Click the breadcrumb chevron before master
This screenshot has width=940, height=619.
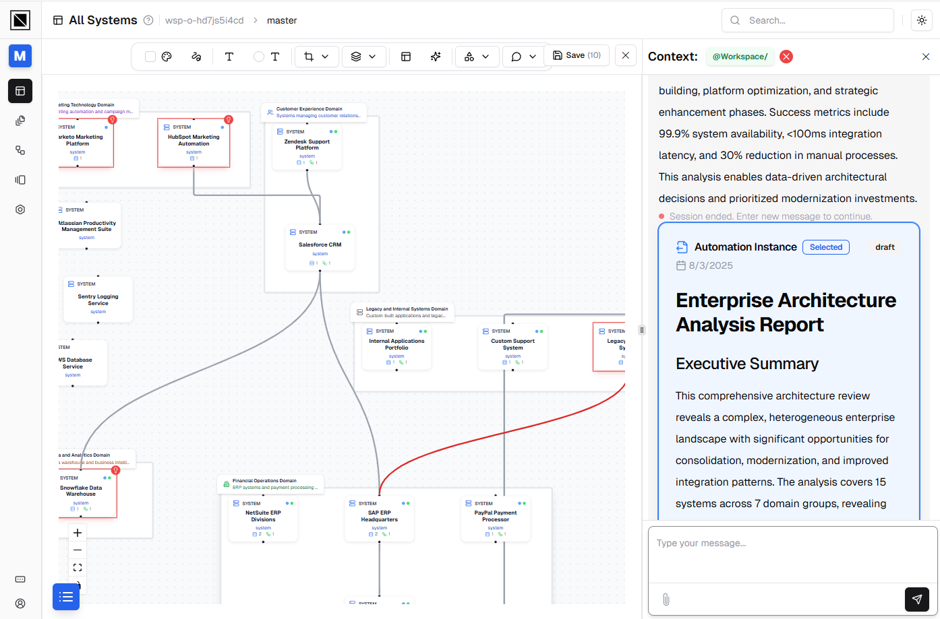click(256, 20)
